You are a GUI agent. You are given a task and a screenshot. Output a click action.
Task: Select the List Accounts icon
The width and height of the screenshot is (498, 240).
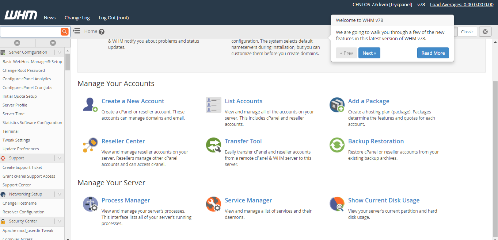pos(213,105)
